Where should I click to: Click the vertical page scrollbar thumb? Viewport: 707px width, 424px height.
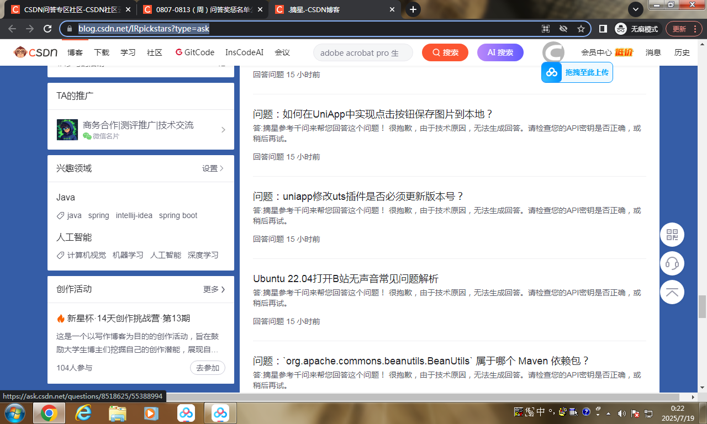click(703, 307)
